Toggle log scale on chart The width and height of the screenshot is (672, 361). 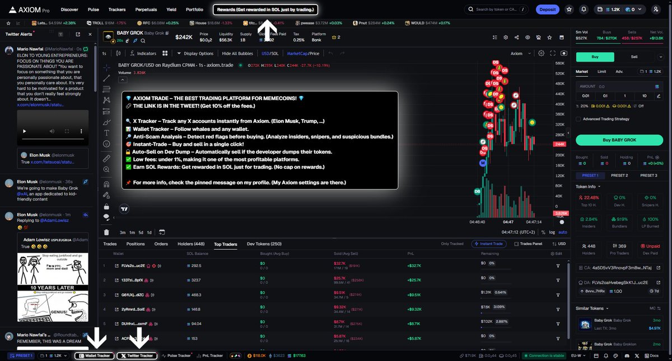pyautogui.click(x=553, y=232)
